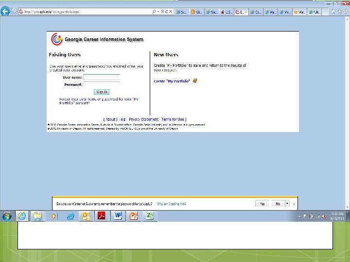
Task: Focus the User name input field
Action: coord(102,77)
